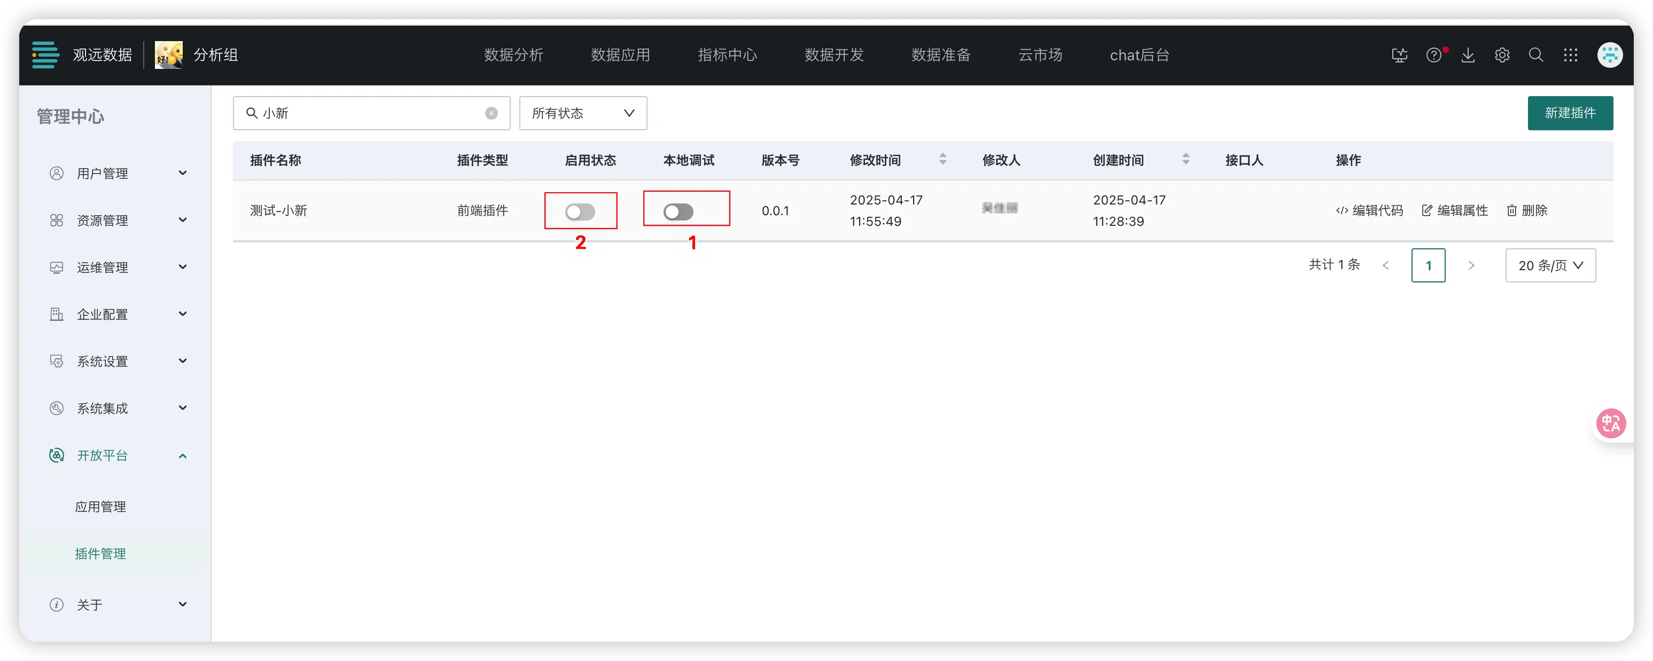Open 数据开发 in top navigation
Screen dimensions: 1653x661
coord(833,55)
